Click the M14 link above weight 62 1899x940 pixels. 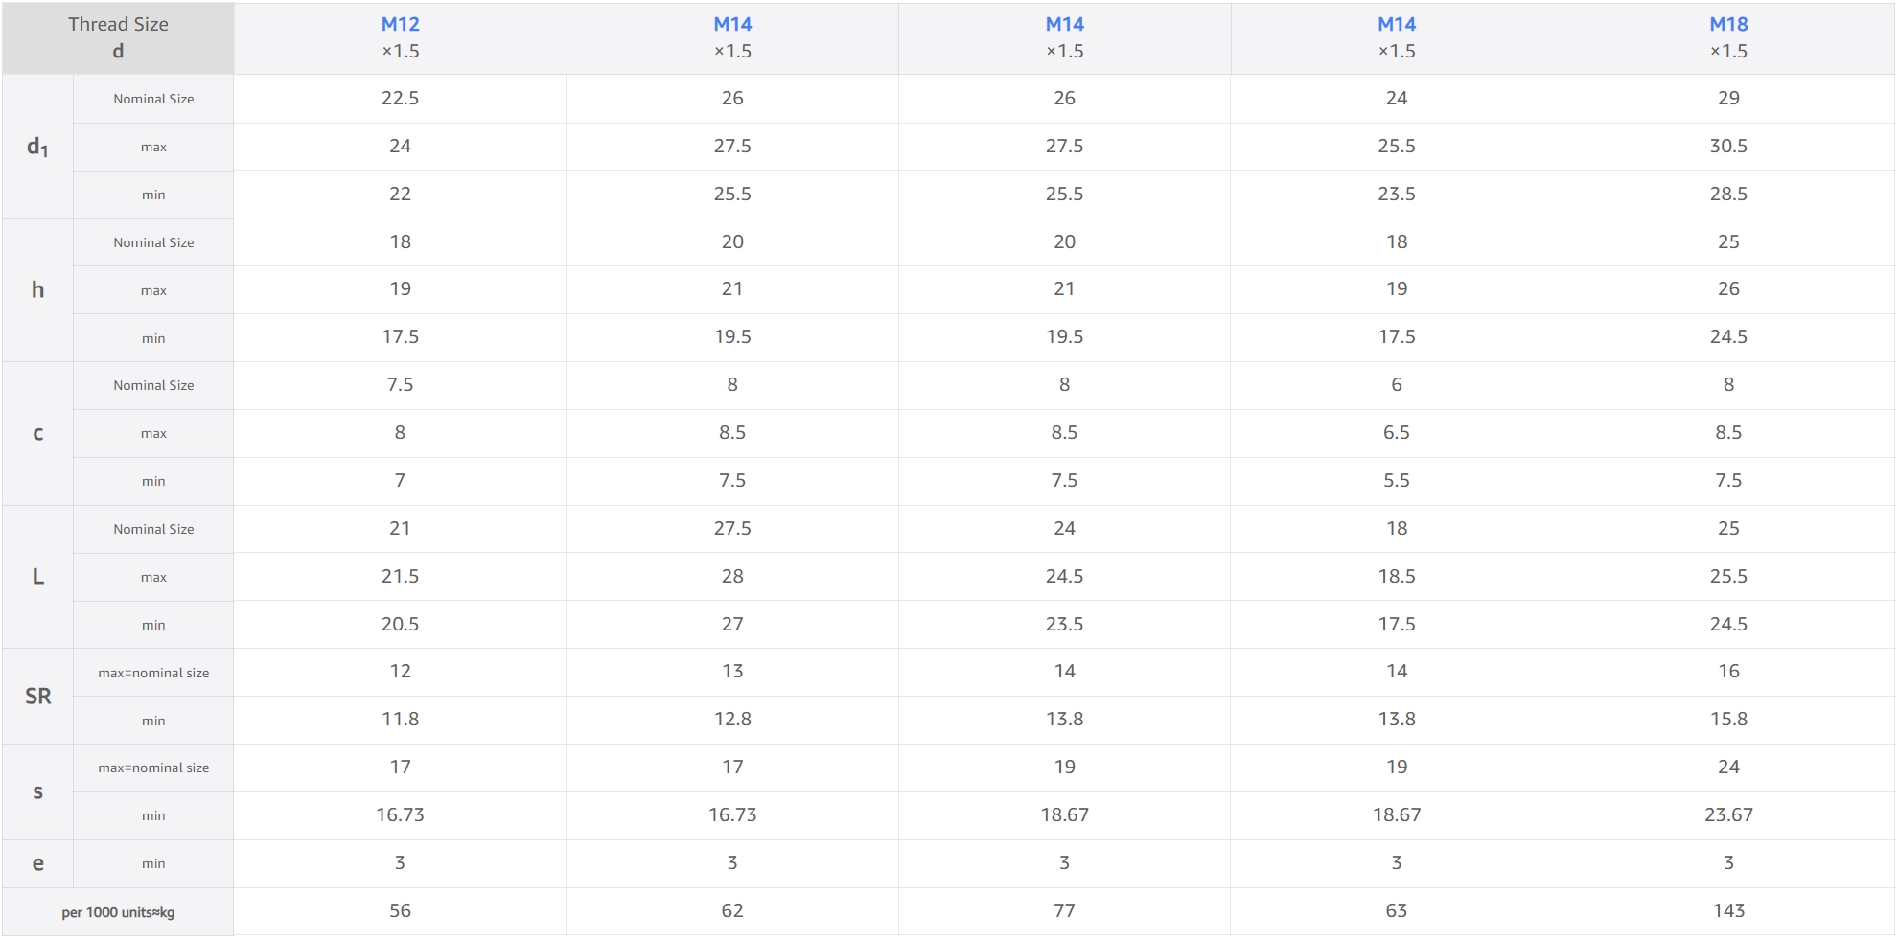(x=732, y=25)
